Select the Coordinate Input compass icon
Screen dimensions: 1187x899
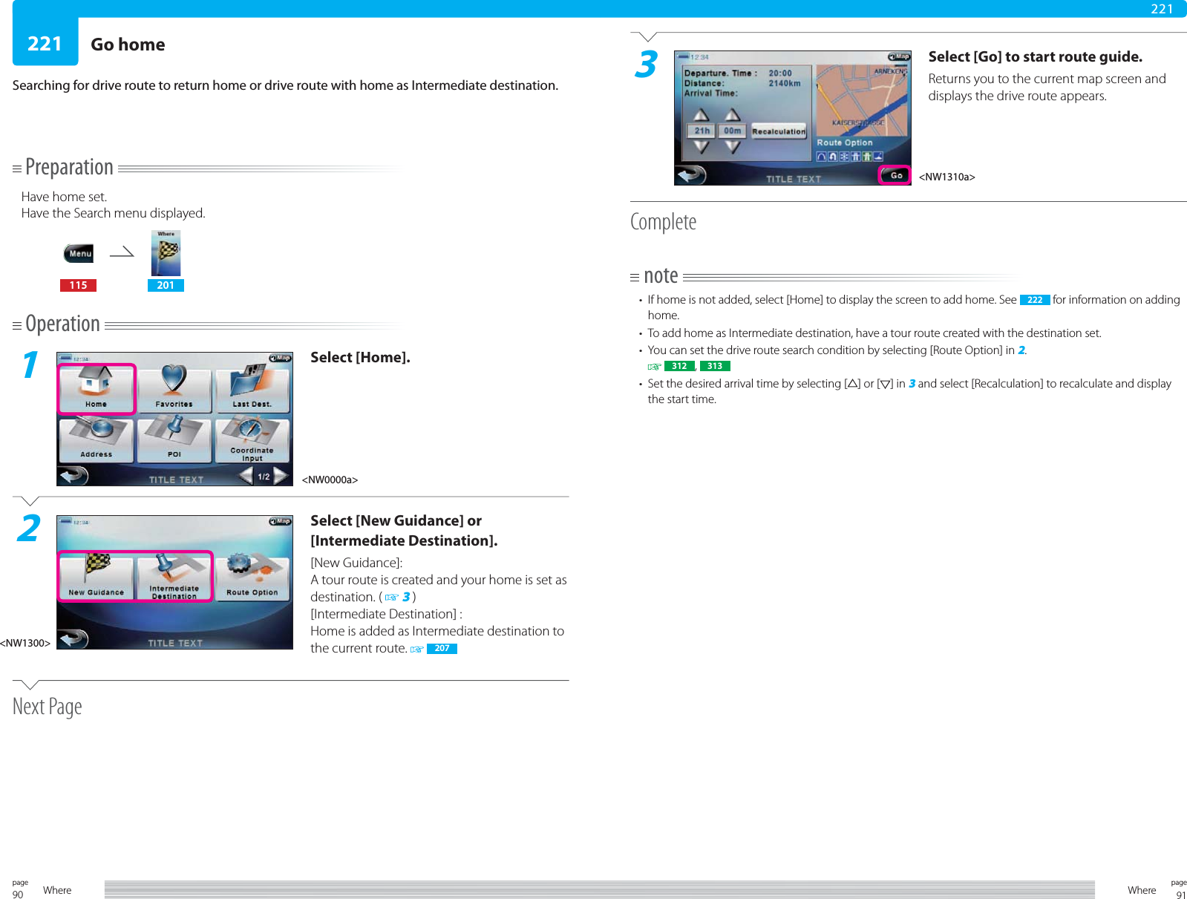[252, 439]
